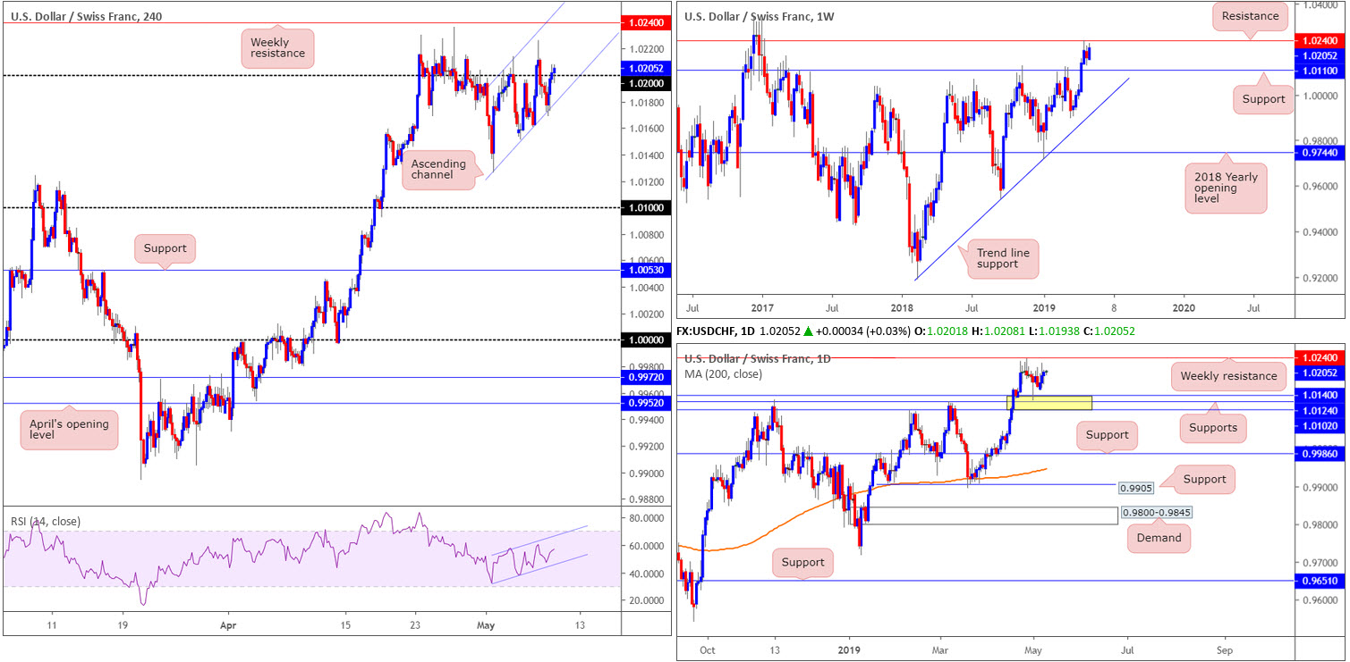Select the 'Weekly resistance' callout on the 240 chart
The height and width of the screenshot is (662, 1350).
coord(276,47)
